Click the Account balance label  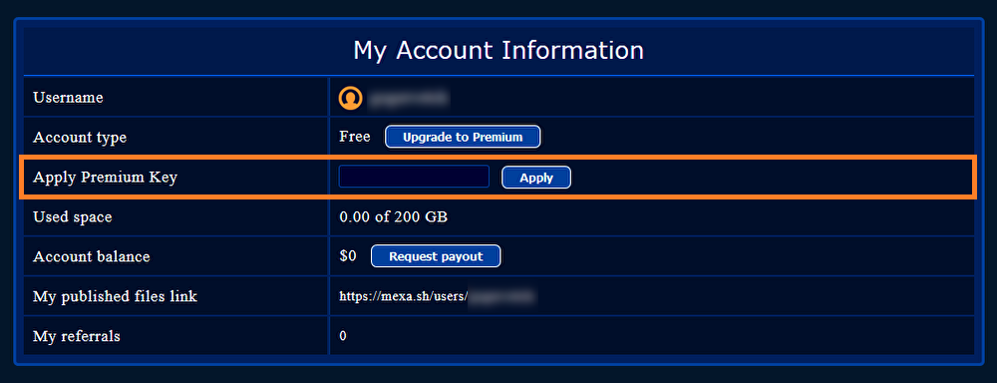coord(92,256)
